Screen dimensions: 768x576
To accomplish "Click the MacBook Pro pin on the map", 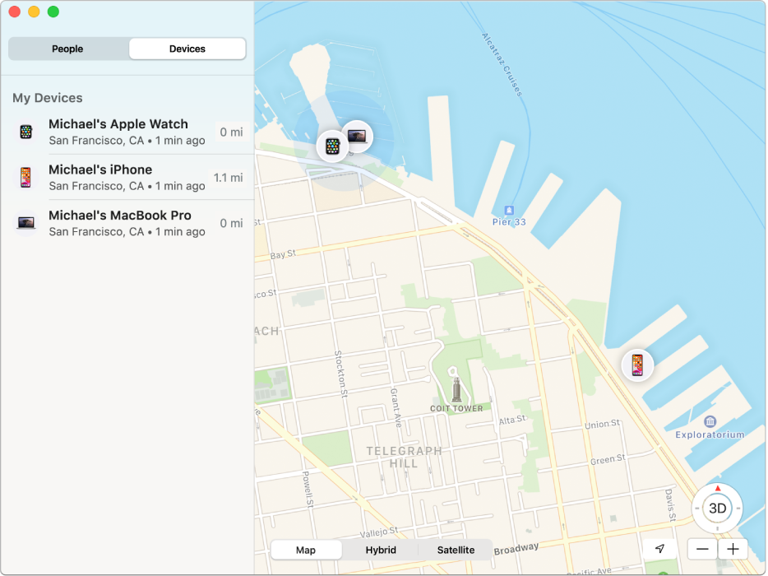I will [x=358, y=136].
